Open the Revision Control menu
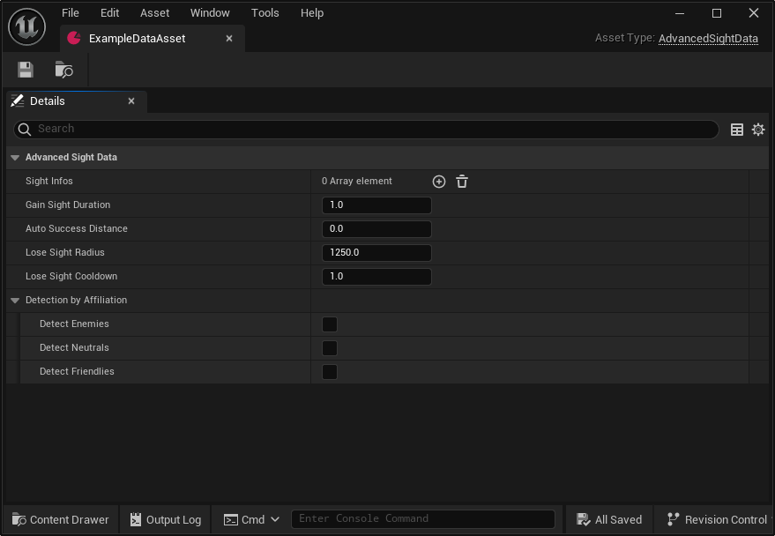The width and height of the screenshot is (775, 536). point(717,520)
